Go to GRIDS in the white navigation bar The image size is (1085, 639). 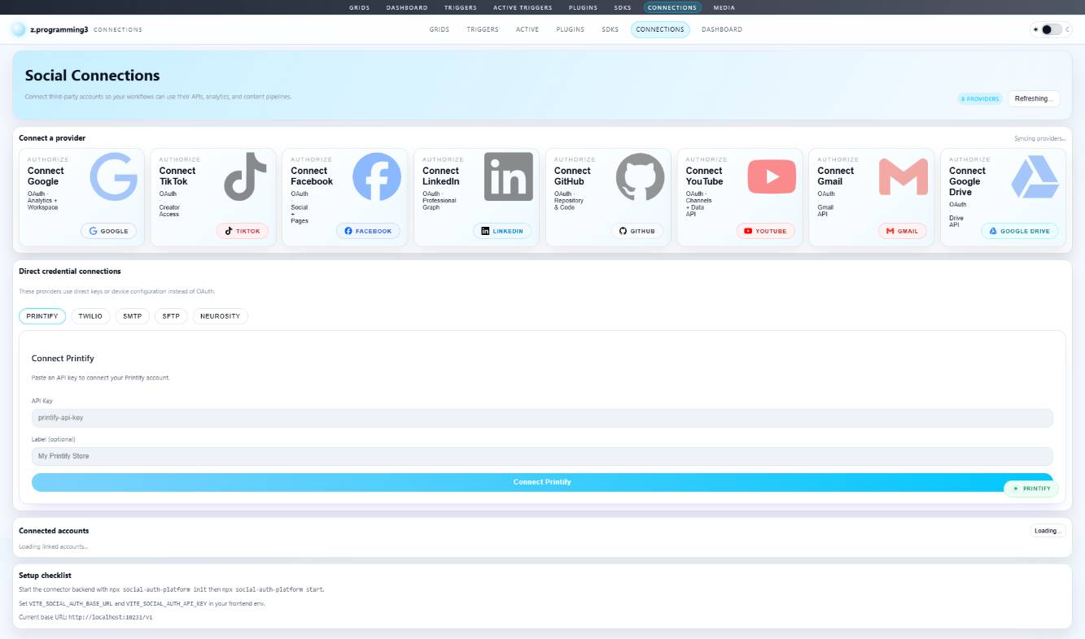pyautogui.click(x=440, y=29)
